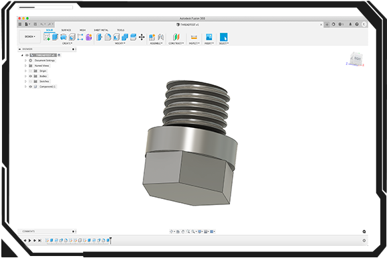Open the INSPECT dropdown menu
This screenshot has height=258, width=387.
click(x=195, y=44)
